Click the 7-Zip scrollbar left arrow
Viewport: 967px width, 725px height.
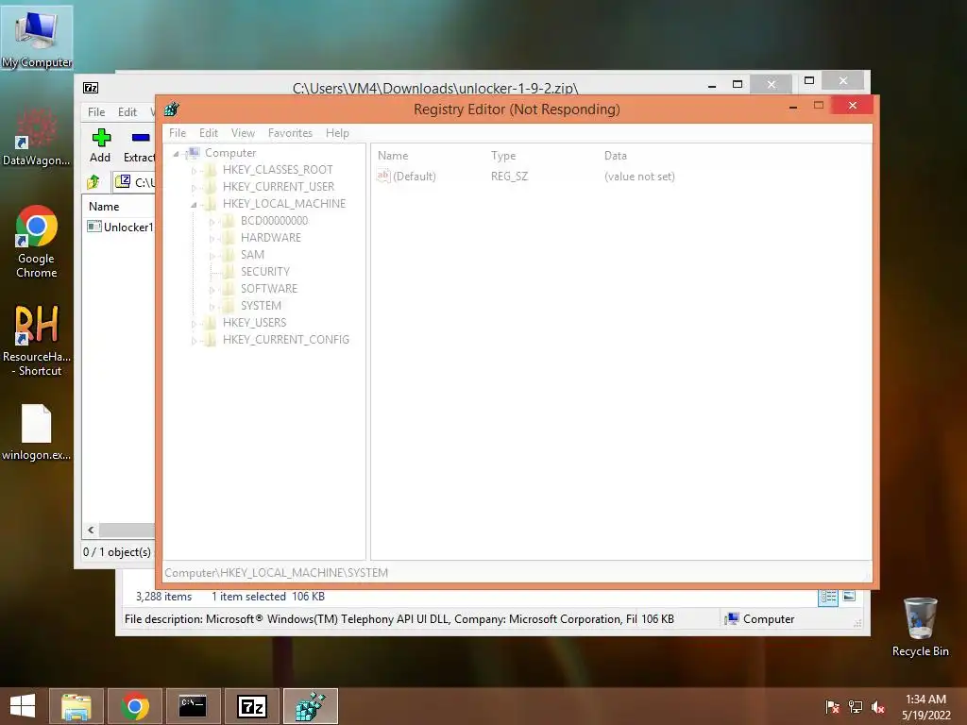[x=92, y=531]
